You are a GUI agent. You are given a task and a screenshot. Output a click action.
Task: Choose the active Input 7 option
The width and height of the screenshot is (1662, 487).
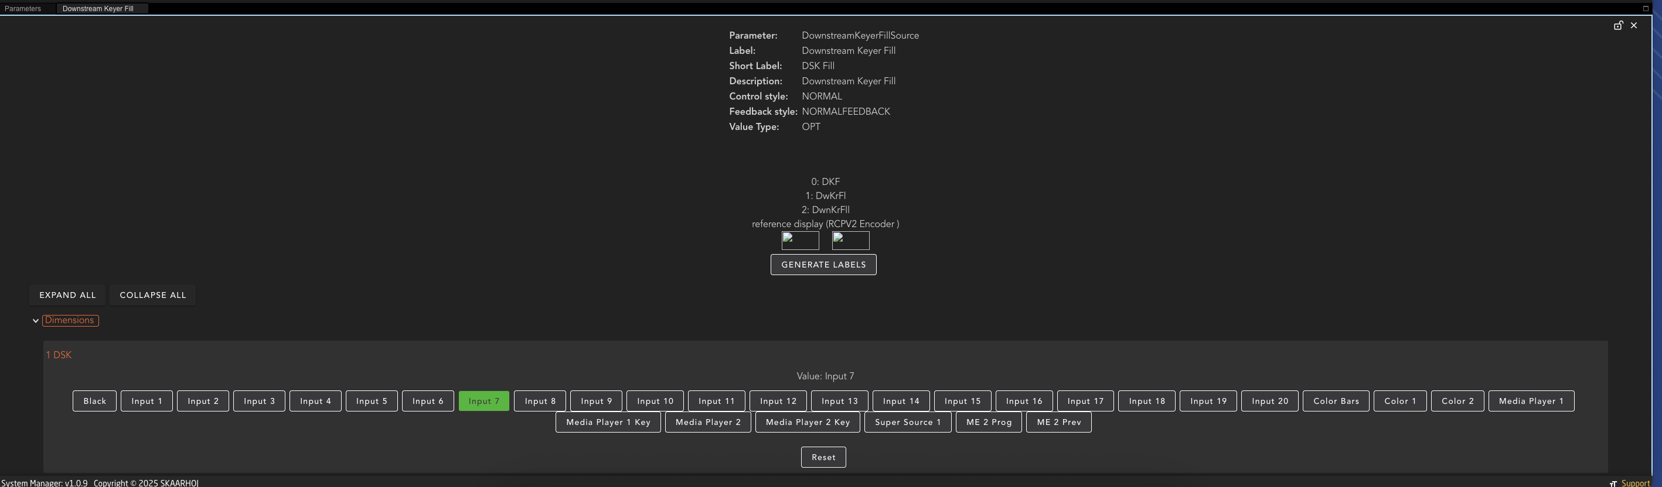point(483,401)
